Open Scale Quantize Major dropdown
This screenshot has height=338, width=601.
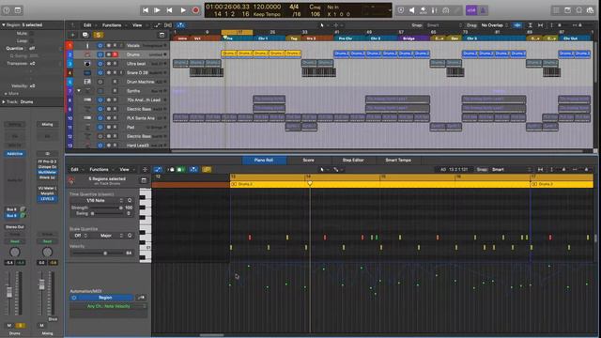107,236
